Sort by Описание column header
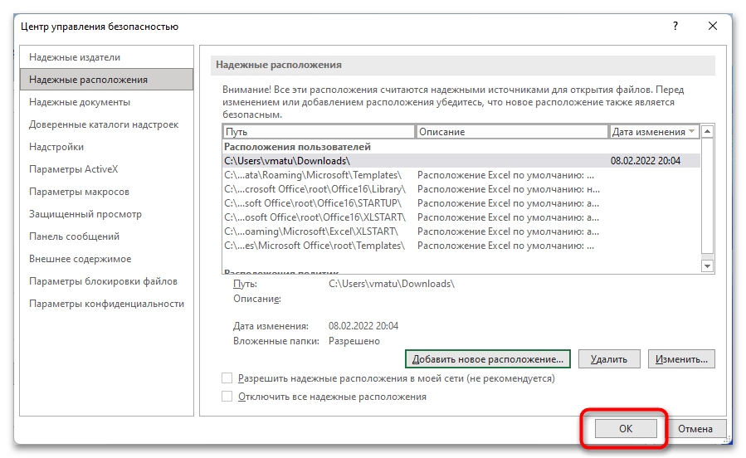Image resolution: width=746 pixels, height=458 pixels. (x=512, y=132)
